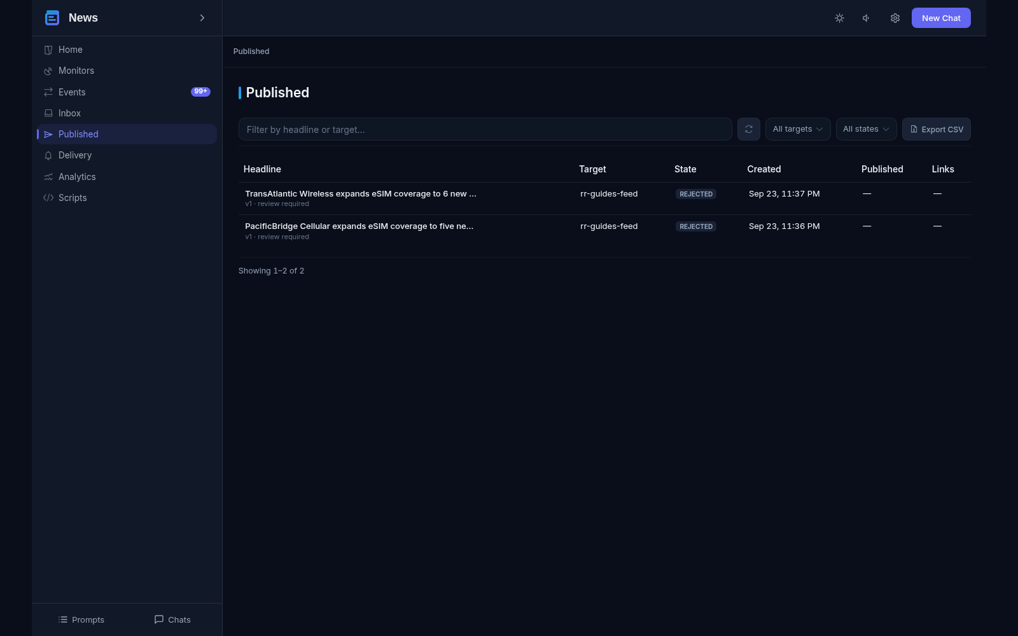This screenshot has width=1018, height=636.
Task: Click REJECTED badge for TransAtlantic Wireless
Action: [696, 194]
